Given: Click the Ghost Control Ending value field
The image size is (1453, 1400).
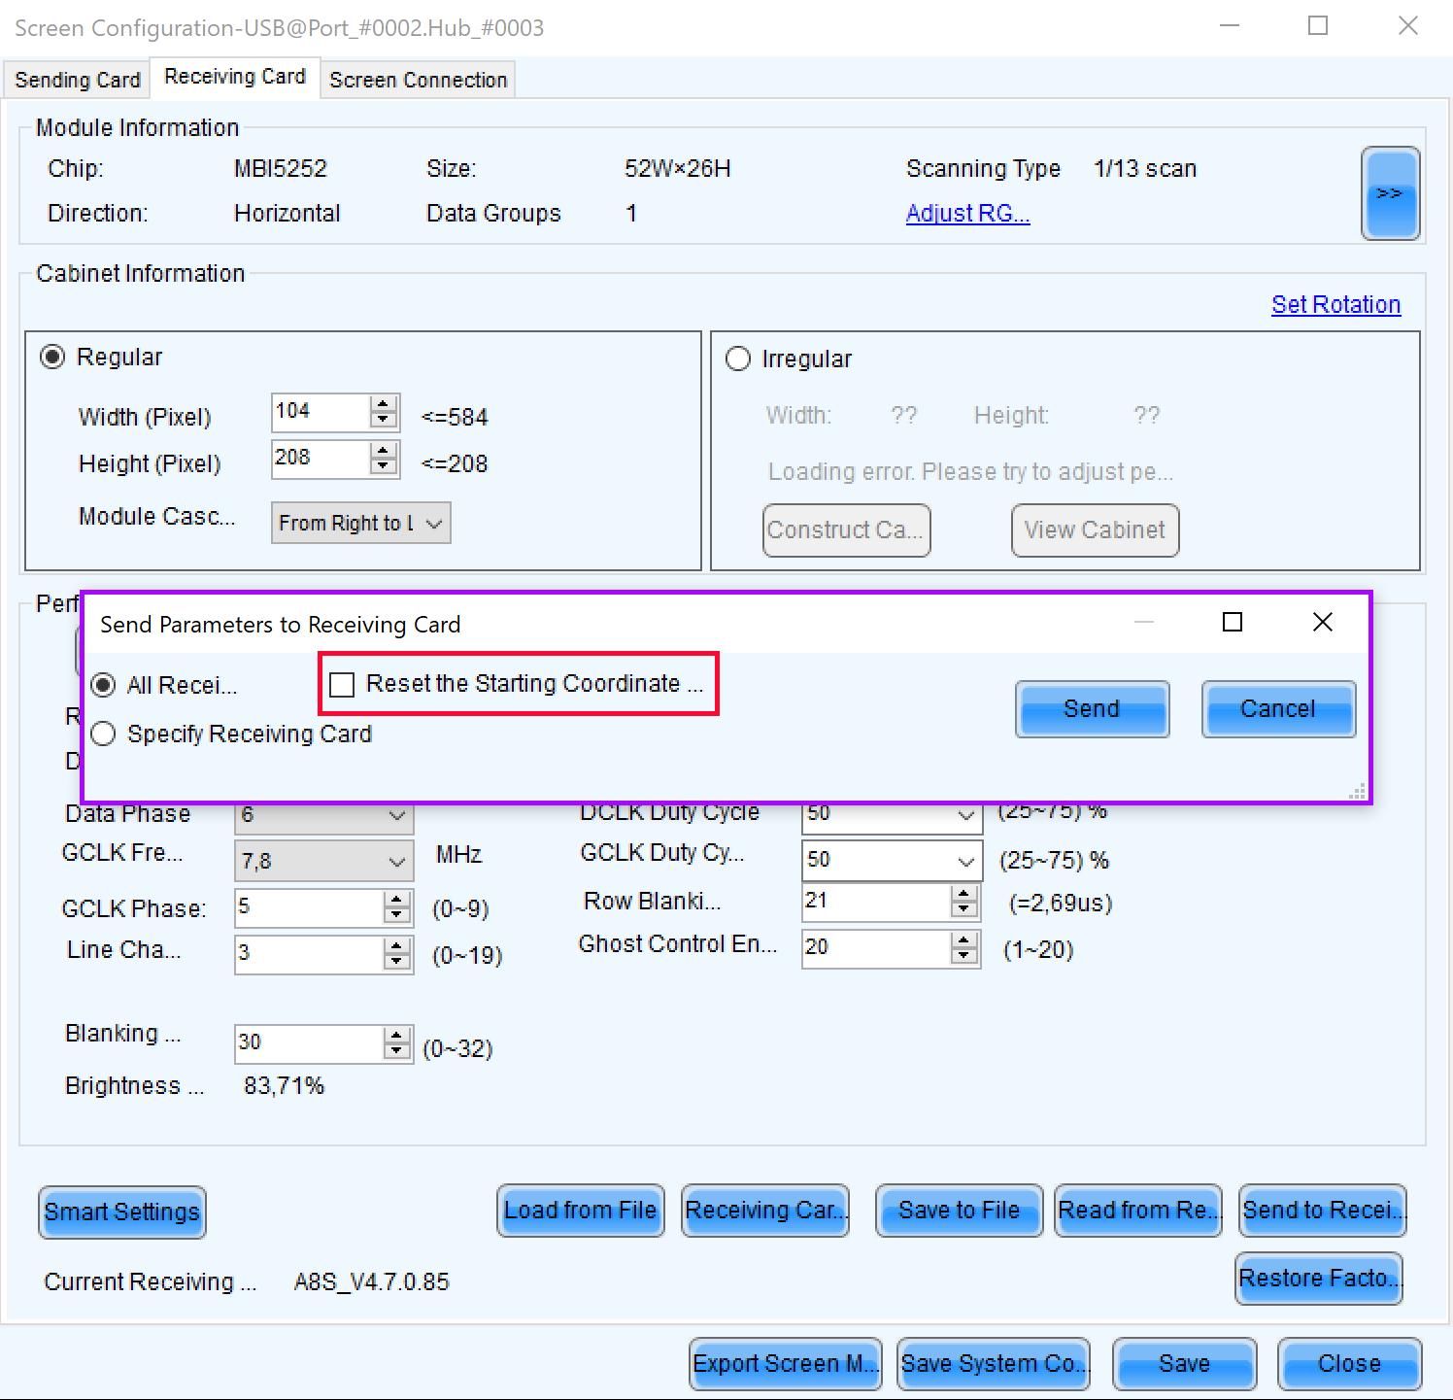Looking at the screenshot, I should click(876, 947).
